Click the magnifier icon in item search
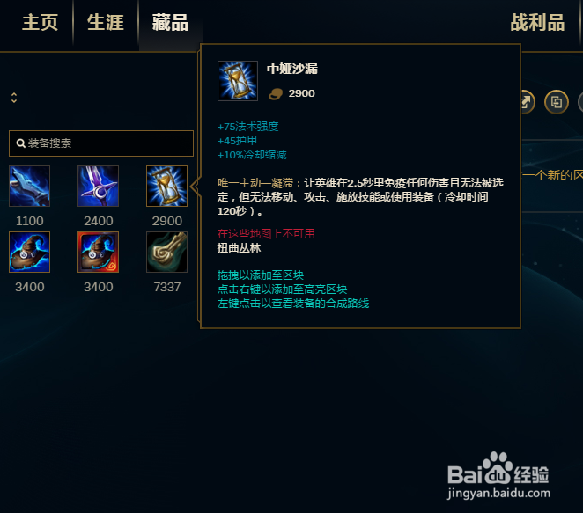The image size is (583, 513). click(x=21, y=143)
